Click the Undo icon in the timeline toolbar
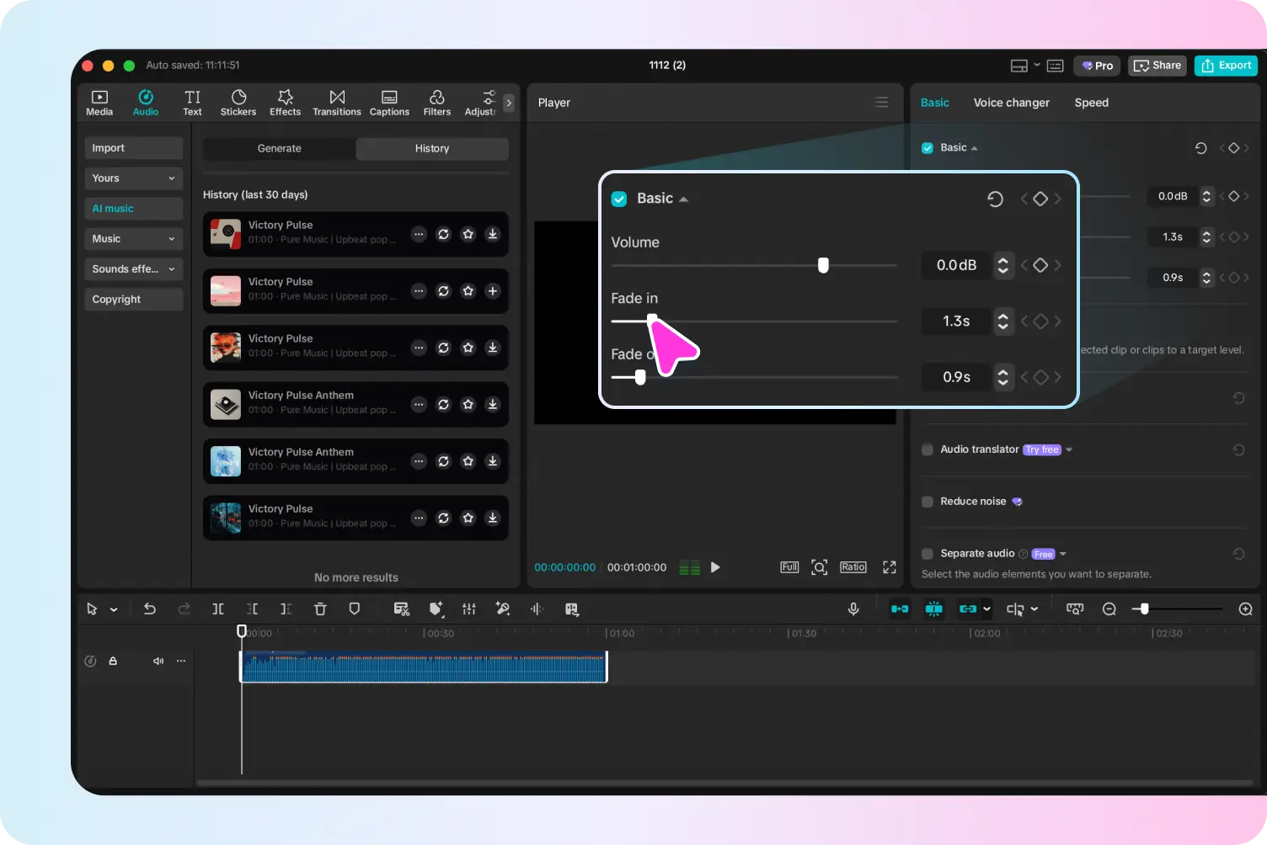Viewport: 1267px width, 845px height. coord(150,609)
